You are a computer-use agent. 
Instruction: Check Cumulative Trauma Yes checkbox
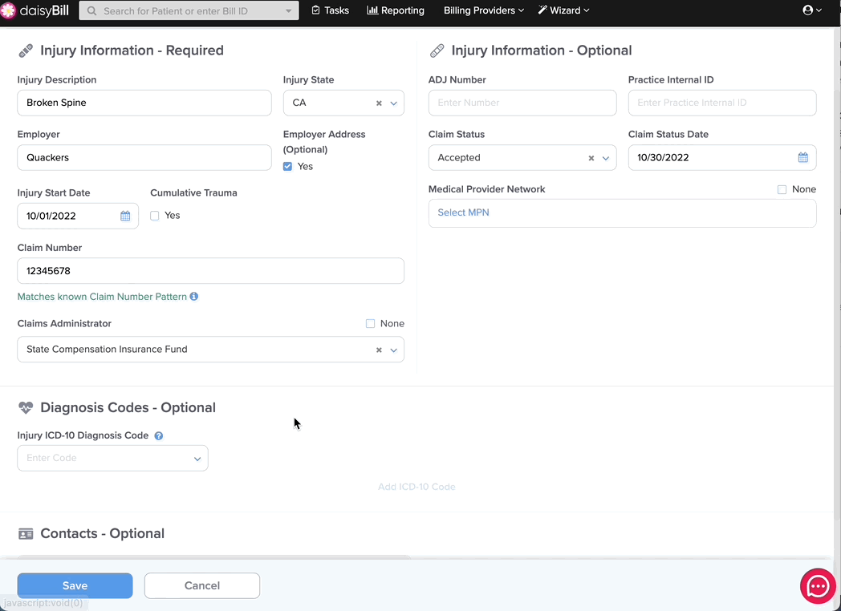(x=154, y=216)
